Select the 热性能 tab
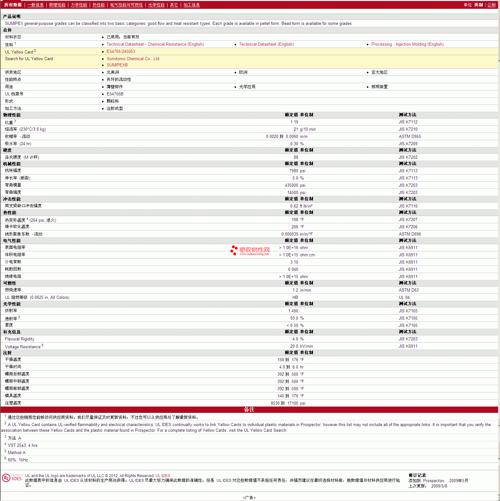This screenshot has height=501, width=500. click(99, 5)
